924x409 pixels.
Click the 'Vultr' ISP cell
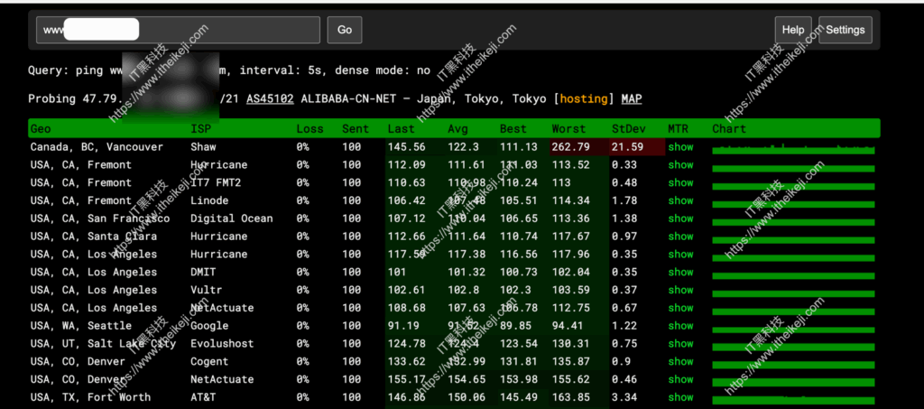[x=207, y=290]
